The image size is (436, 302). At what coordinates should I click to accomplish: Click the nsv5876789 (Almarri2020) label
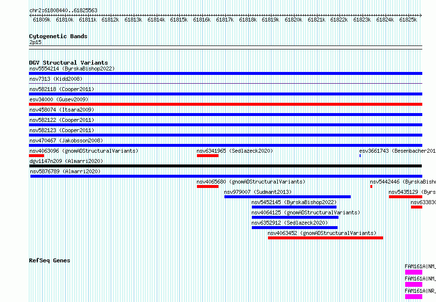pyautogui.click(x=65, y=171)
